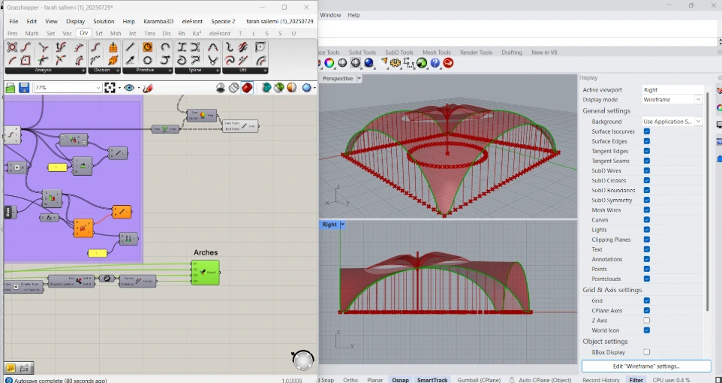This screenshot has height=383, width=722.
Task: Click the sketch brush icon on canvas toolbar
Action: pos(148,88)
